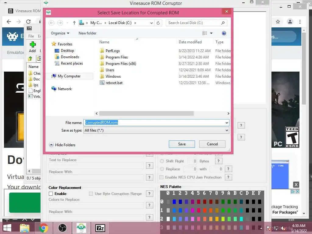Switch to Vinesauce ROM Corruptor taskbar icon
Screen dimensions: 312x234
(x=81, y=228)
